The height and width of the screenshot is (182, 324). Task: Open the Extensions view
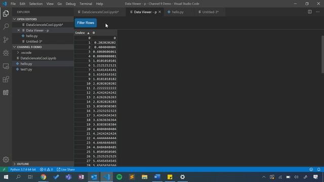[x=6, y=79]
